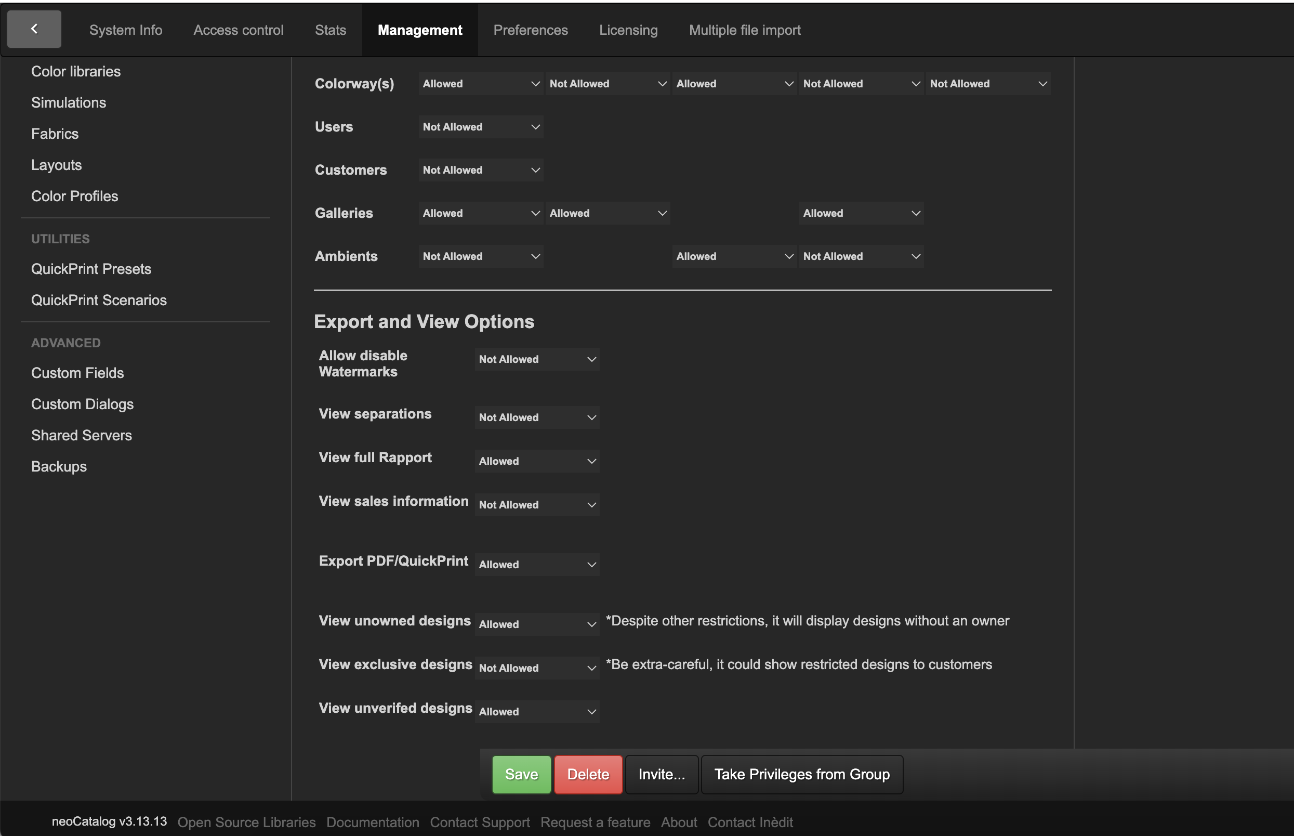Screen dimensions: 1294x836
Task: Open the Users permission dropdown
Action: [x=480, y=127]
